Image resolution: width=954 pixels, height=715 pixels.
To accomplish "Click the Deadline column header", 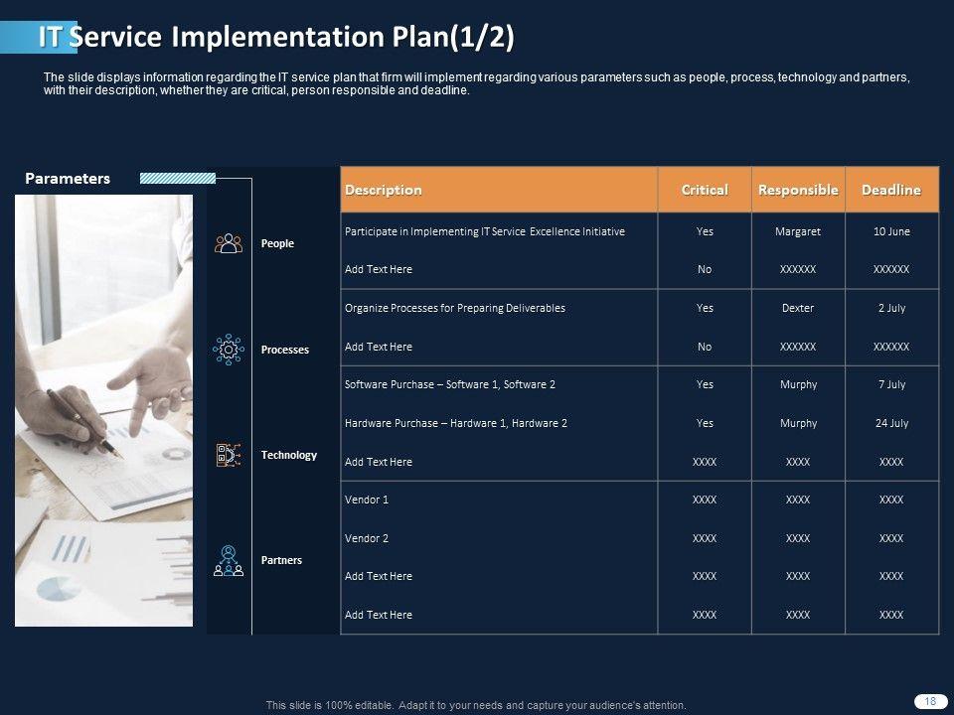I will 890,190.
